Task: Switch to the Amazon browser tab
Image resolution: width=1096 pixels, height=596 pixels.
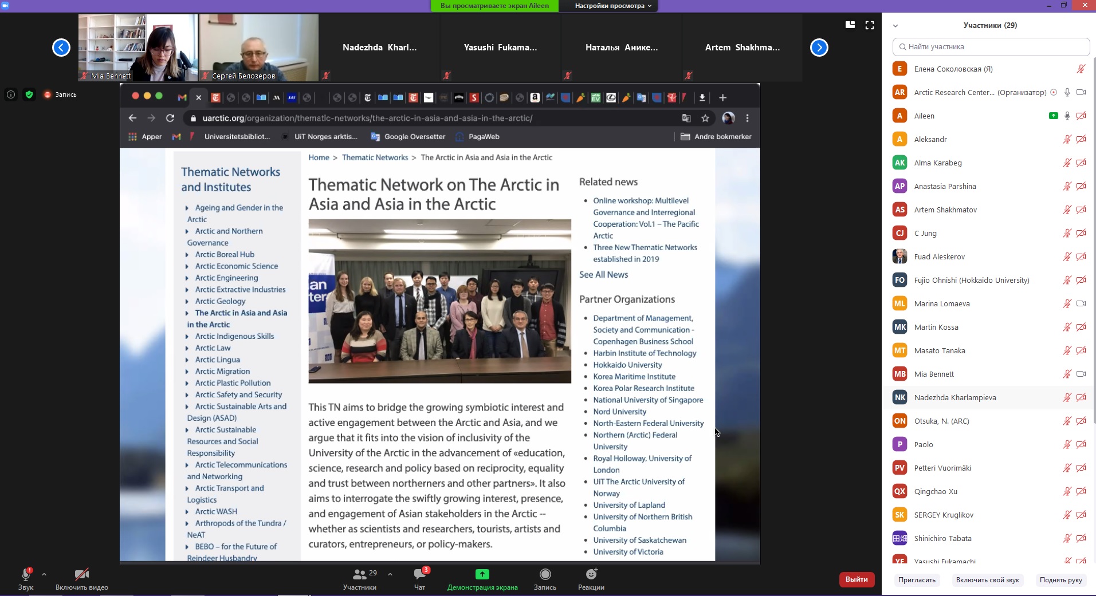Action: [535, 97]
